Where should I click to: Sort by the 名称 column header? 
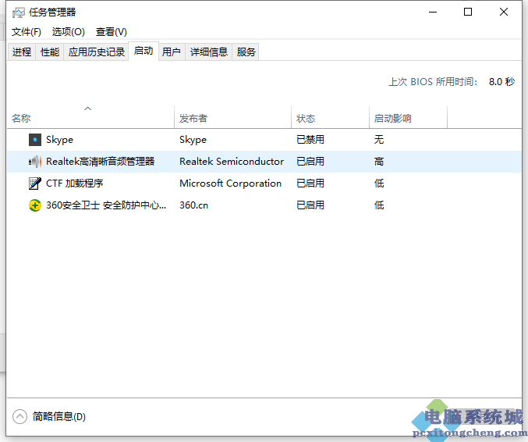(90, 117)
